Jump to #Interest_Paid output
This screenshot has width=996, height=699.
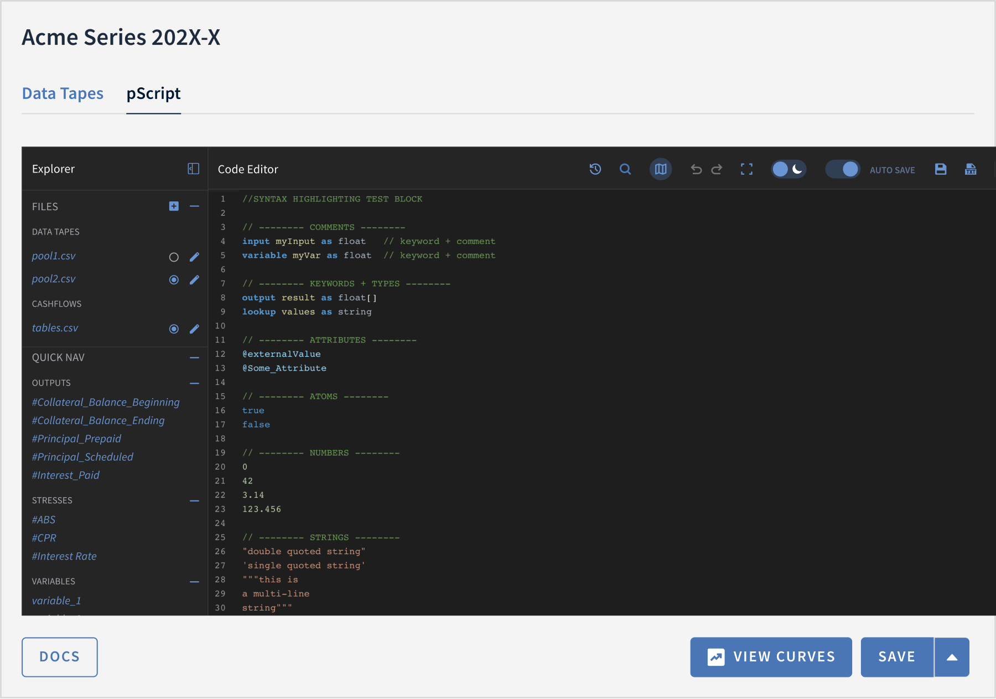click(x=66, y=475)
